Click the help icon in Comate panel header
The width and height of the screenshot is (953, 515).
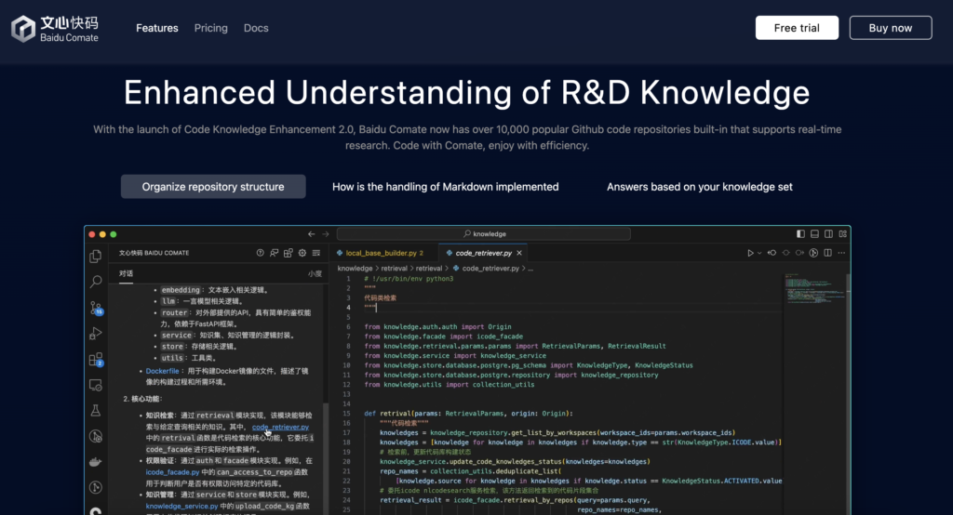[261, 253]
